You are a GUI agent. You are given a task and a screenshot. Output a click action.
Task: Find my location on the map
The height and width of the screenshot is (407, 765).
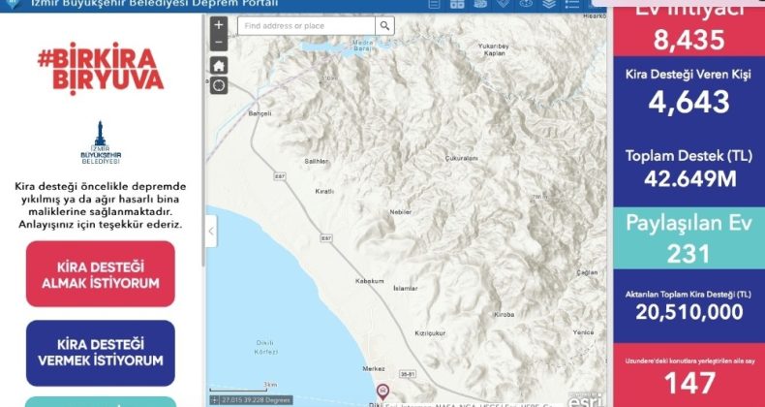pyautogui.click(x=219, y=85)
